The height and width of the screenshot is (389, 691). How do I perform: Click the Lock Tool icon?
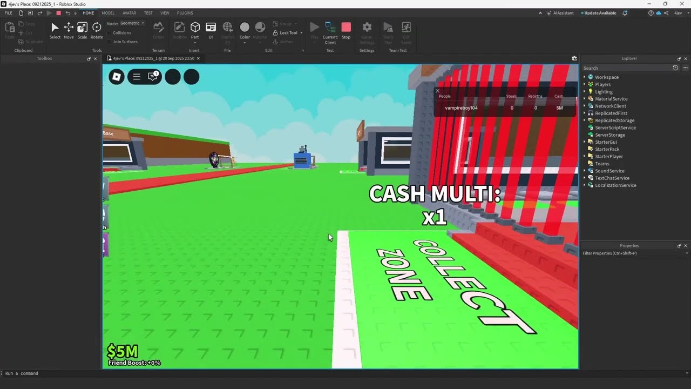point(275,33)
